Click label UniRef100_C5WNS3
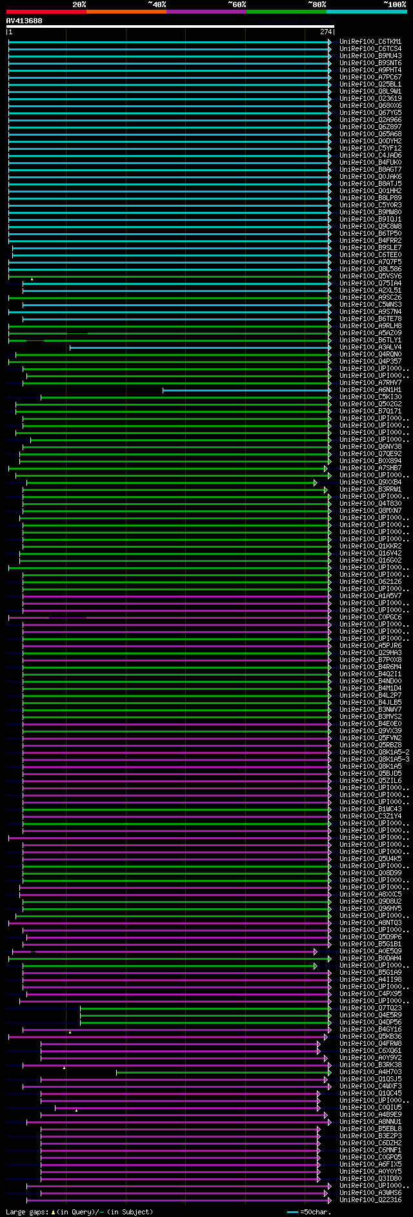Viewport: 413px width, 1217px height. tap(370, 305)
